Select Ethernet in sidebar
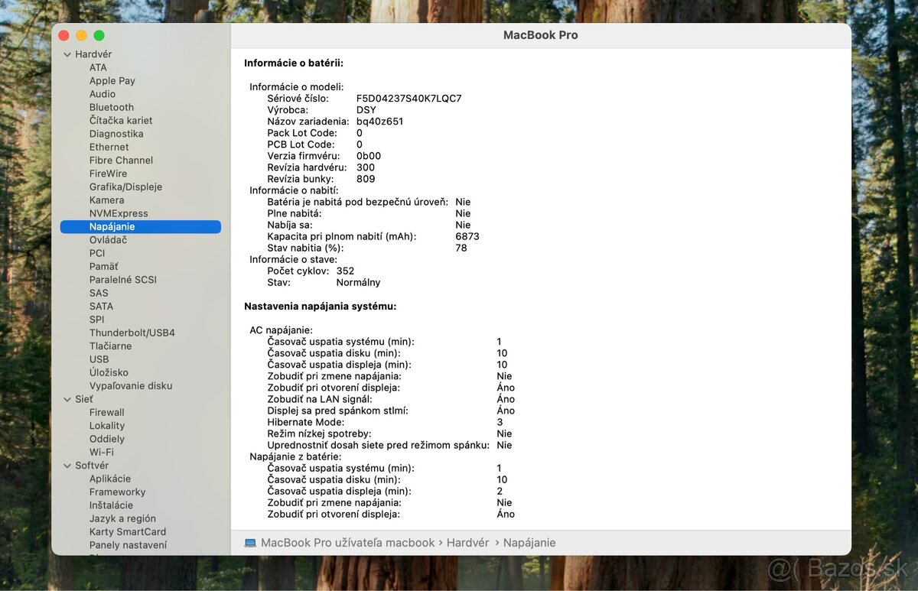The width and height of the screenshot is (918, 591). [x=109, y=148]
